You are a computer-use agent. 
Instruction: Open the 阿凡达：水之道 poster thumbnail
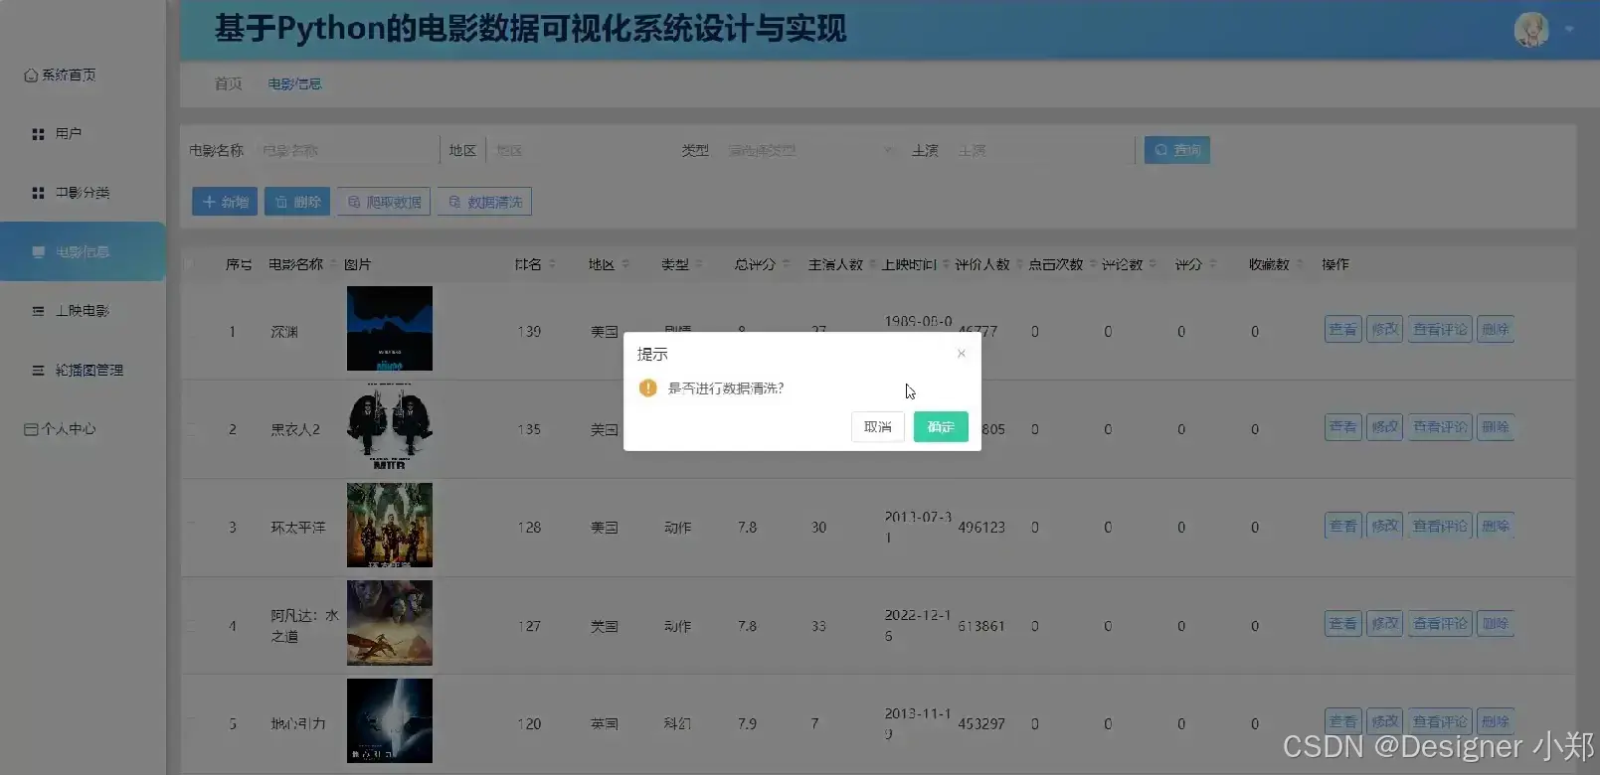click(x=390, y=623)
